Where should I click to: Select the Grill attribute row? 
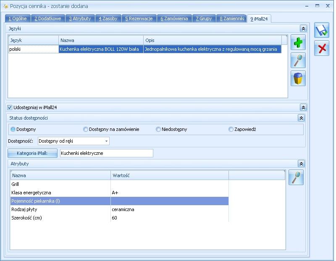pos(119,184)
